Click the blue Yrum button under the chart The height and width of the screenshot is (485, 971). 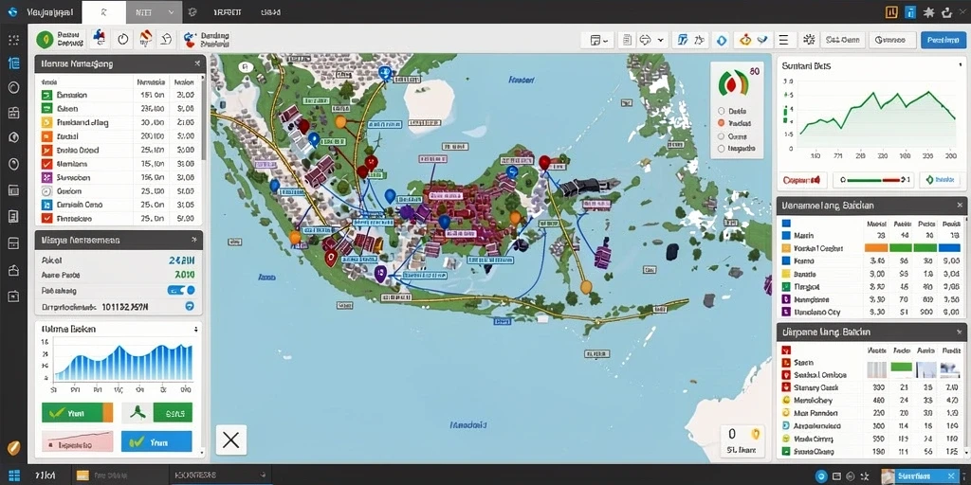pos(156,441)
